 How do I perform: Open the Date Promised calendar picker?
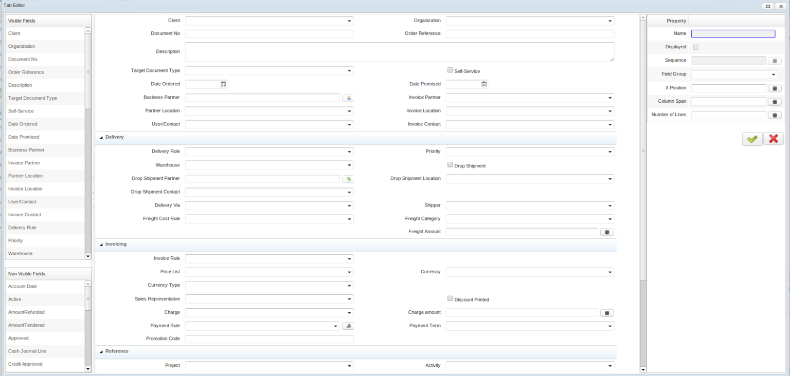coord(484,84)
